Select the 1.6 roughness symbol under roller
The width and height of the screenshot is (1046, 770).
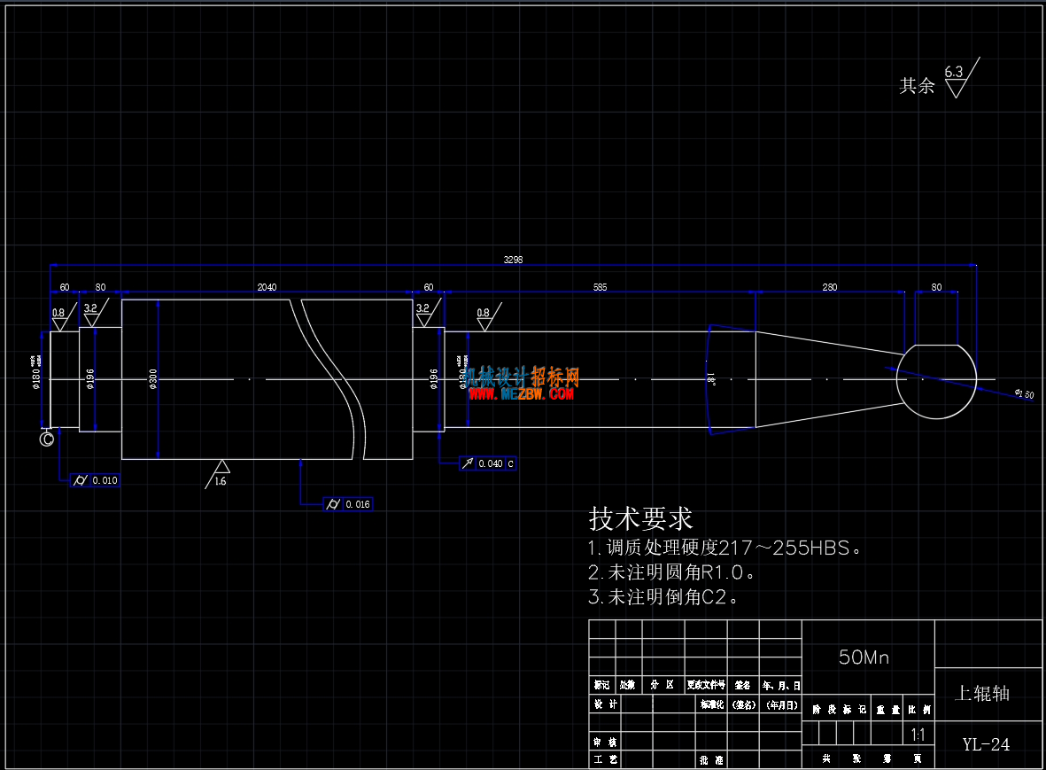[218, 474]
